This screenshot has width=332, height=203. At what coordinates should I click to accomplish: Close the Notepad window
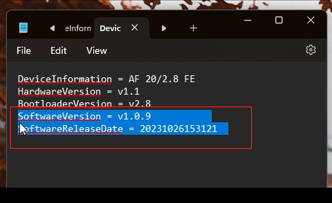(311, 20)
